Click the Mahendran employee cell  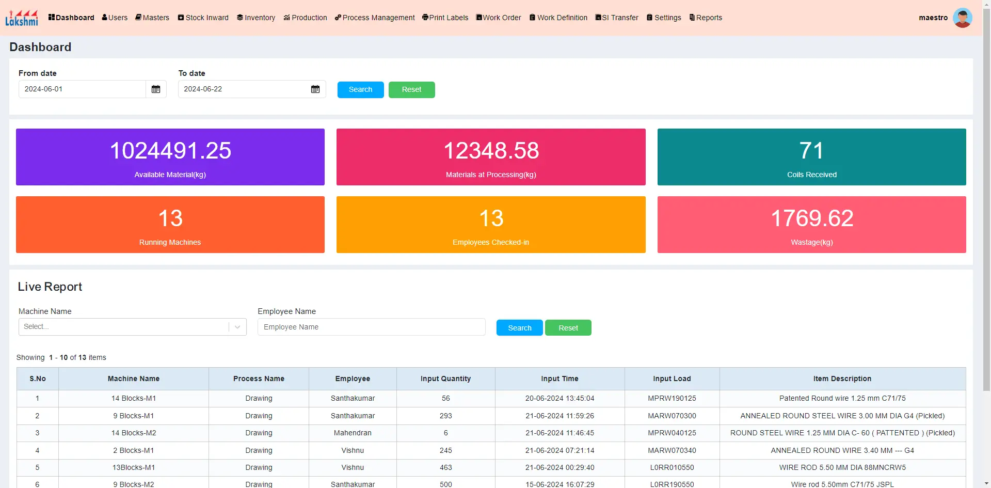click(x=353, y=433)
